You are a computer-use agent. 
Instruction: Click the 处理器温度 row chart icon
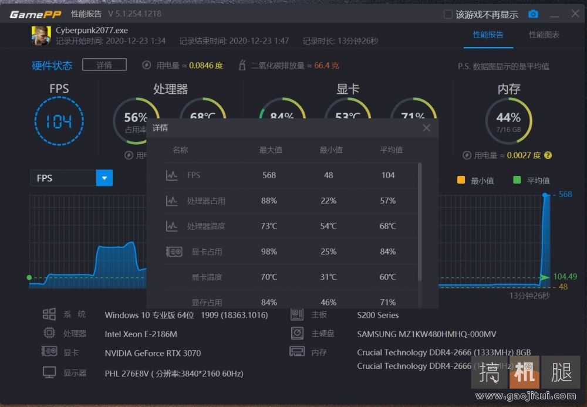click(x=172, y=226)
